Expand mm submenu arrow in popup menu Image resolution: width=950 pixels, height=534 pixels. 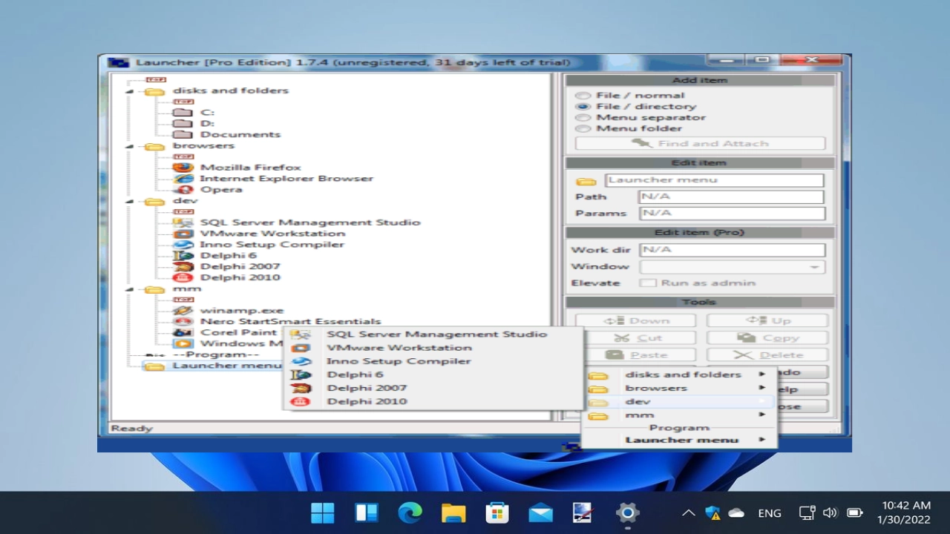(x=762, y=415)
